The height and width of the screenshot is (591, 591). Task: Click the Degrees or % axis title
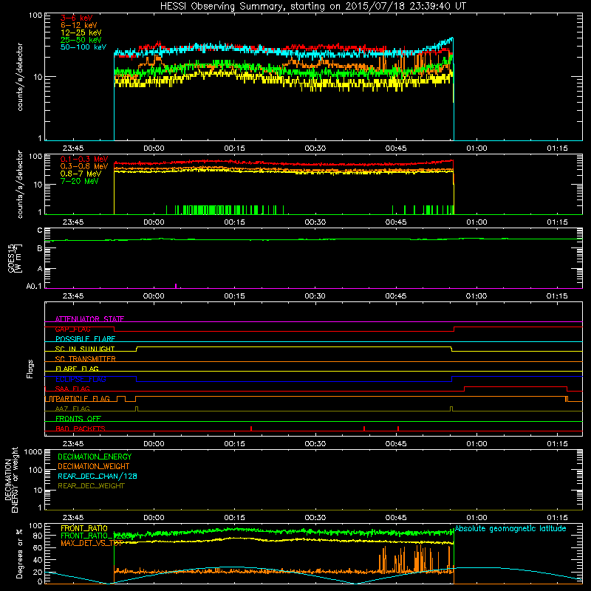[x=19, y=553]
